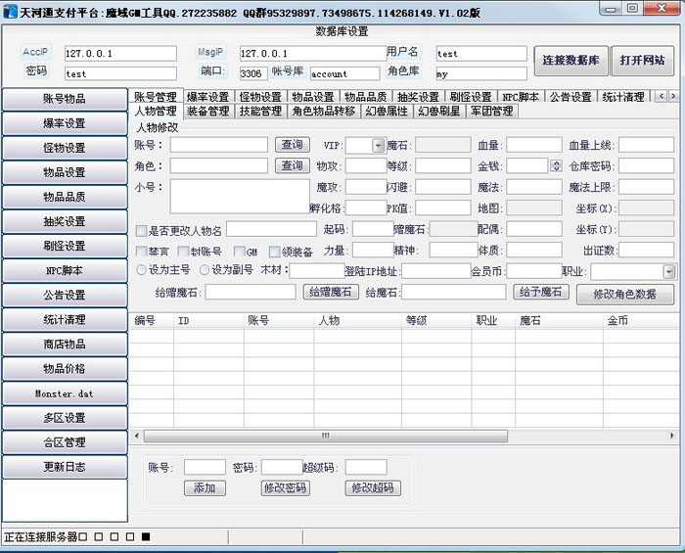685x553 pixels.
Task: Tick the 禁言 checkbox
Action: point(142,252)
